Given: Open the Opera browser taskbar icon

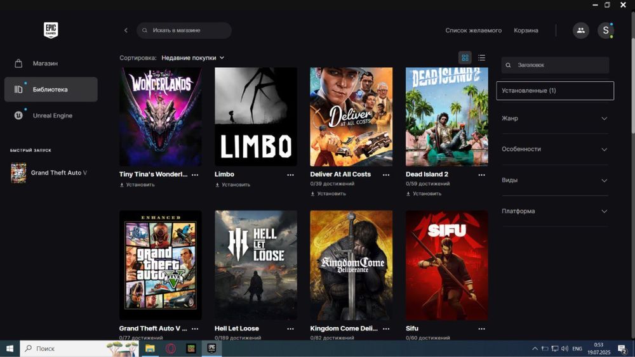Looking at the screenshot, I should click(x=170, y=349).
